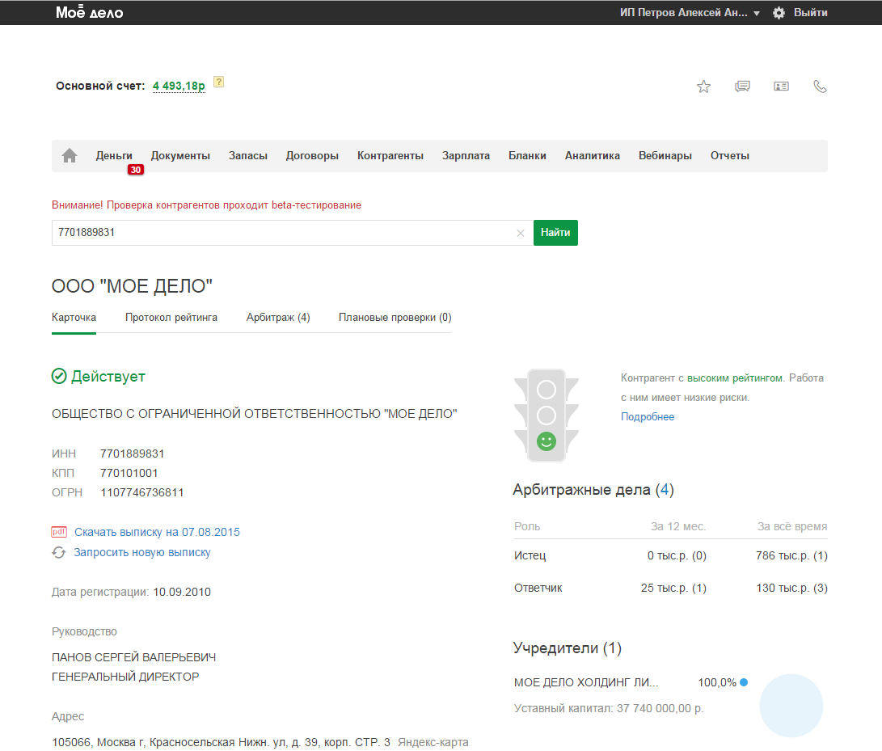Screen dimensions: 882x751
Task: Click the blue 100,0% legend dot
Action: pyautogui.click(x=744, y=682)
